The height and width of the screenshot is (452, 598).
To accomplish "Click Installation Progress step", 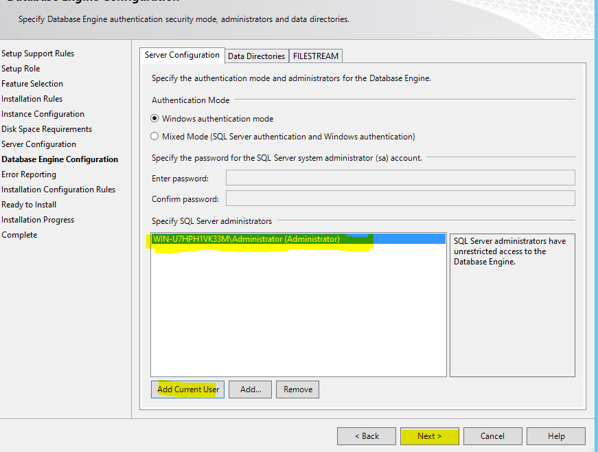I will [38, 220].
